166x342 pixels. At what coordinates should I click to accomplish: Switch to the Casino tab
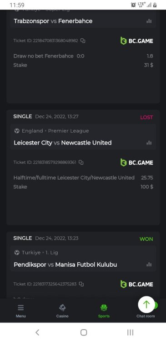point(62,311)
